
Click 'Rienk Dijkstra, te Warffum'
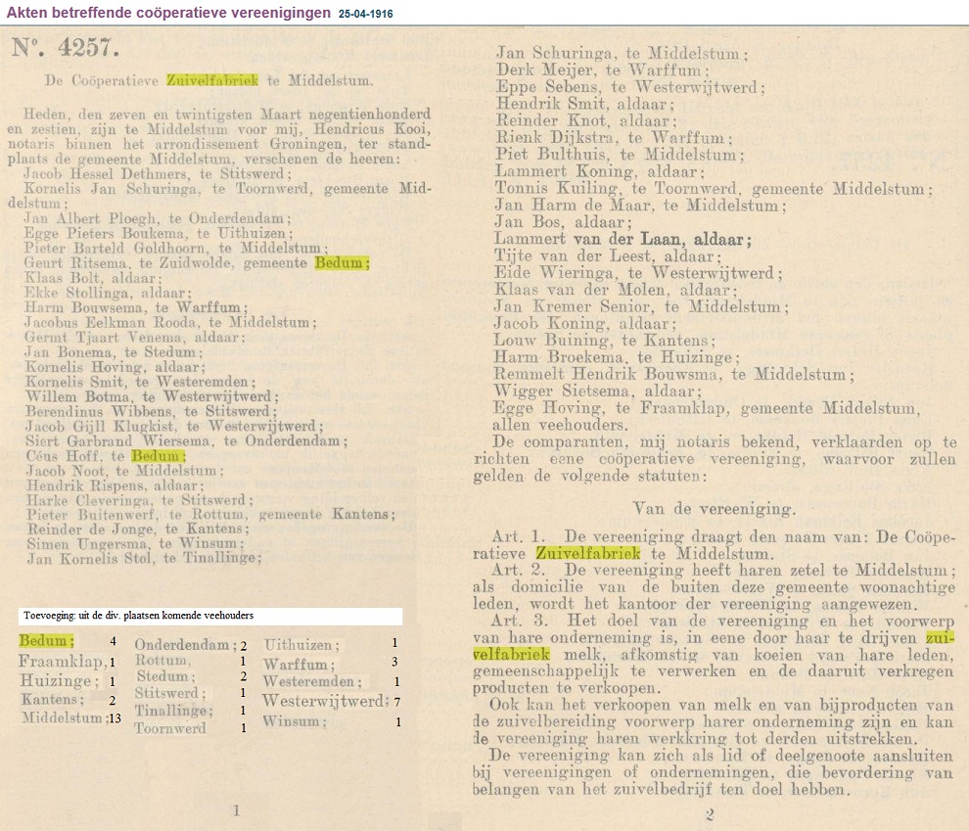point(615,137)
